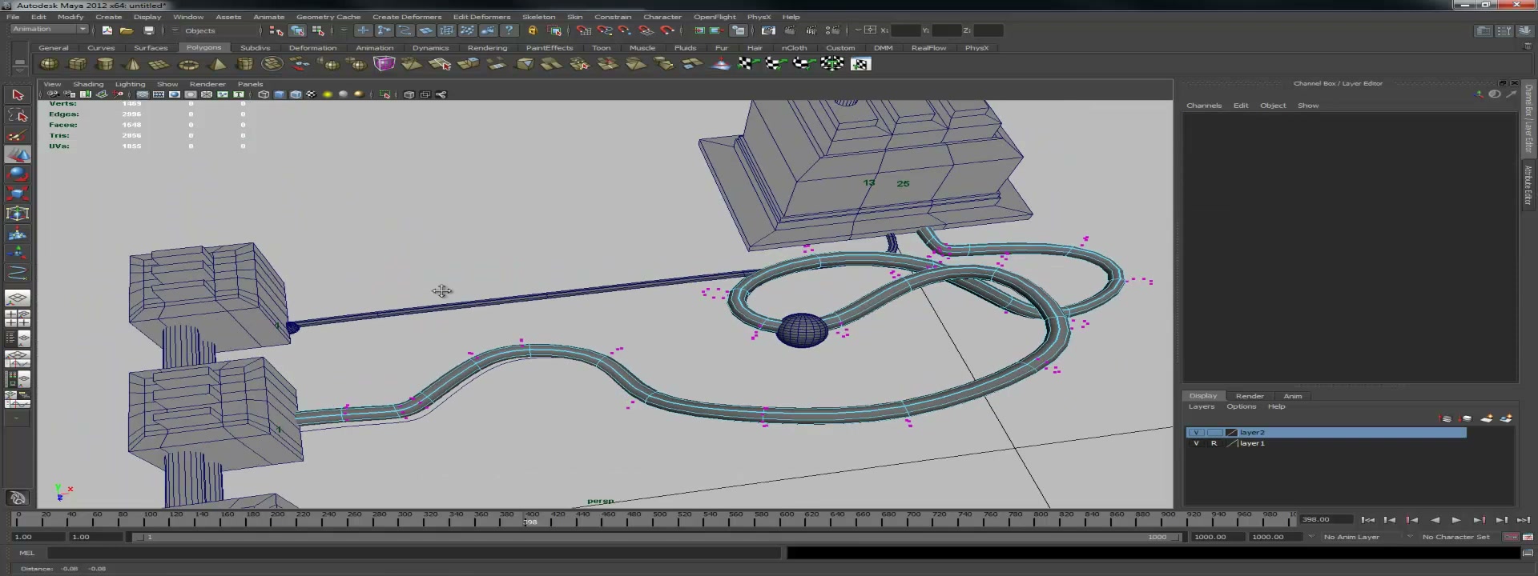The image size is (1538, 576).
Task: Click the polygon cube shelf icon
Action: coord(78,64)
